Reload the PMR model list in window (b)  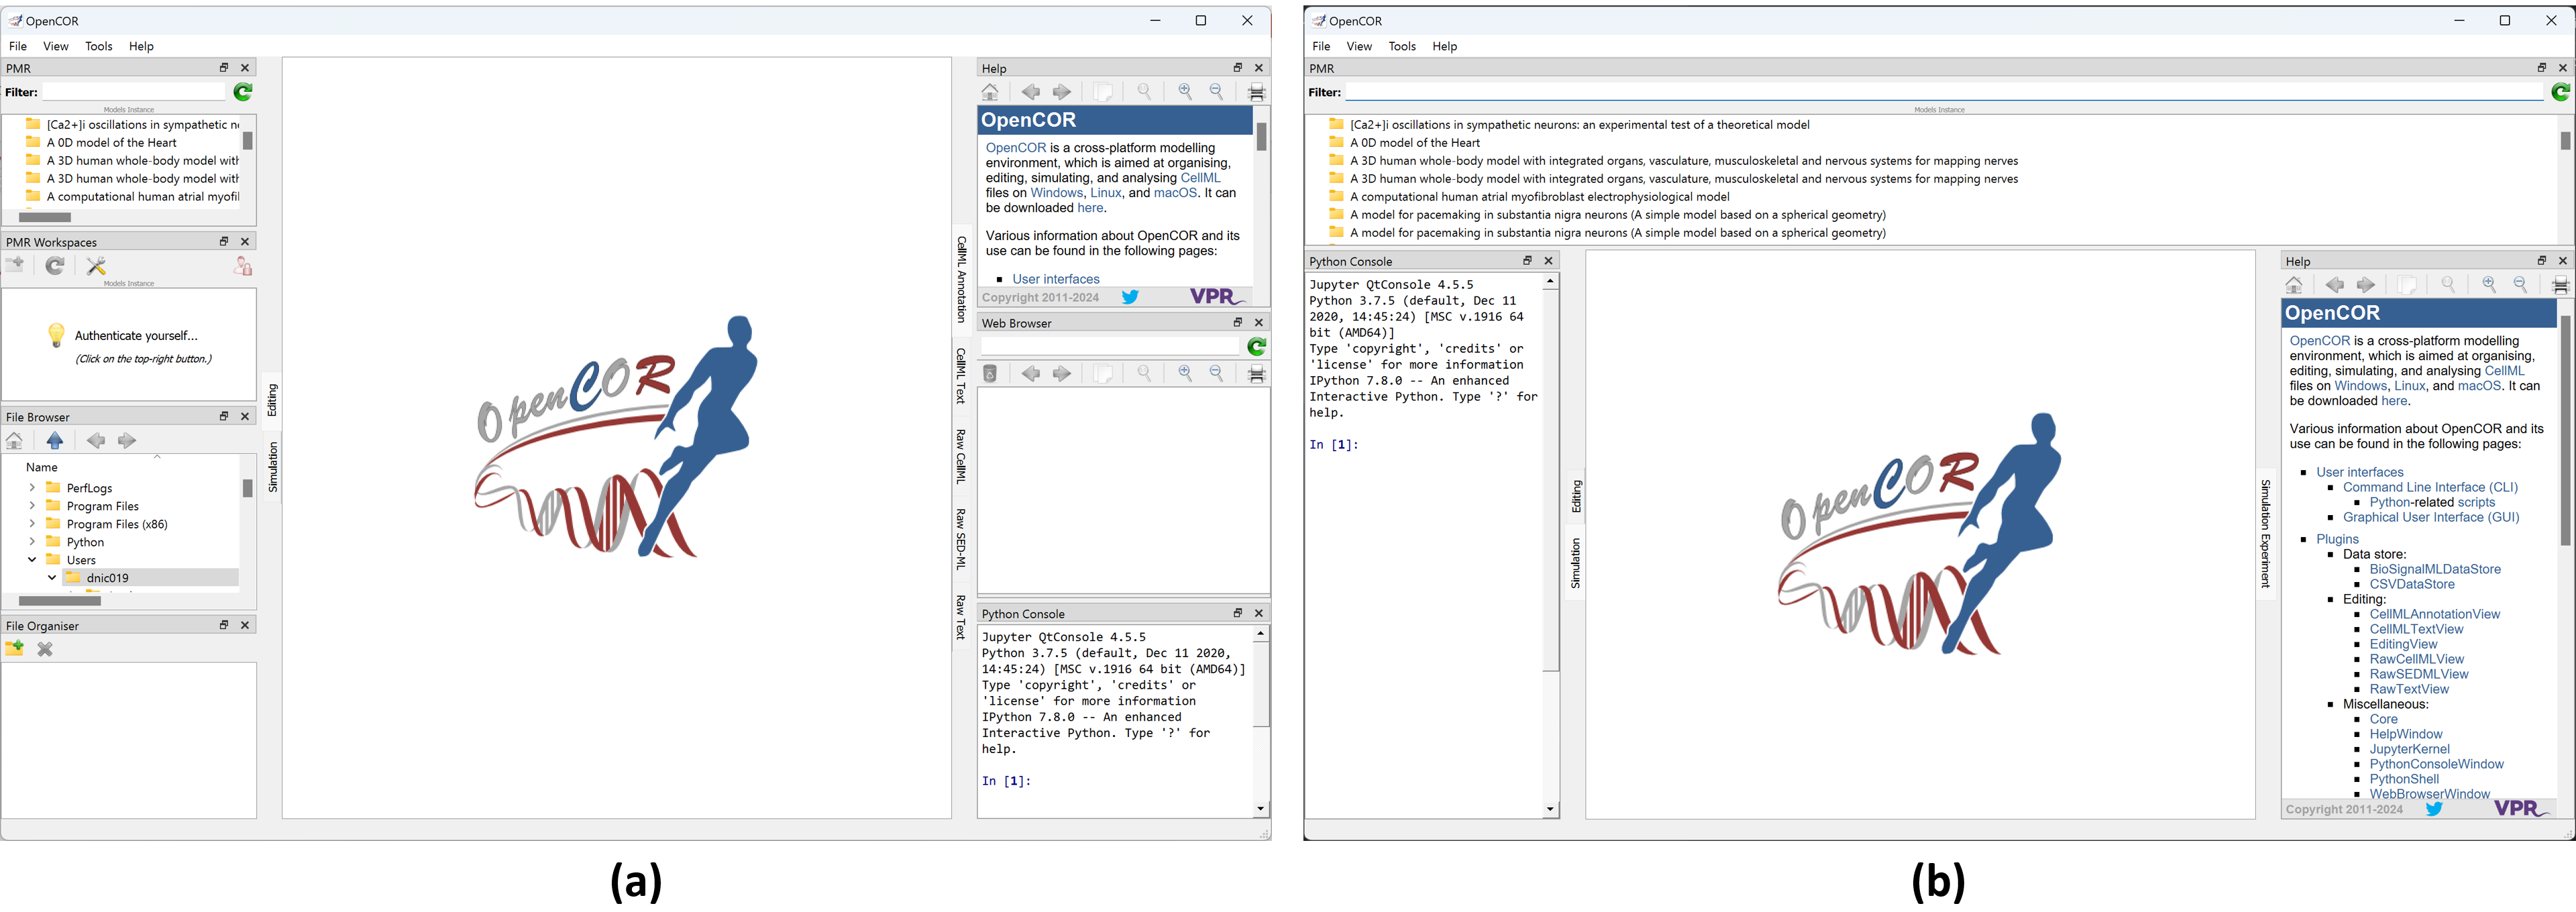coord(2561,92)
